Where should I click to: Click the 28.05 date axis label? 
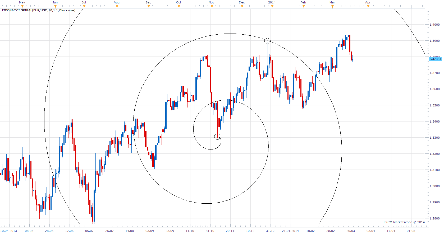coord(49,231)
